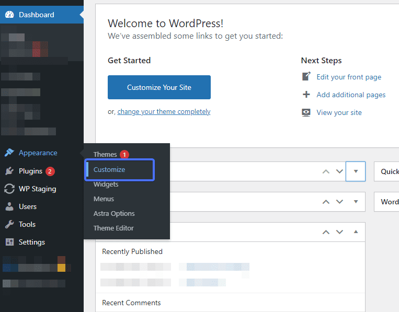The image size is (399, 312).
Task: Select Widgets in the Appearance submenu
Action: (x=106, y=184)
